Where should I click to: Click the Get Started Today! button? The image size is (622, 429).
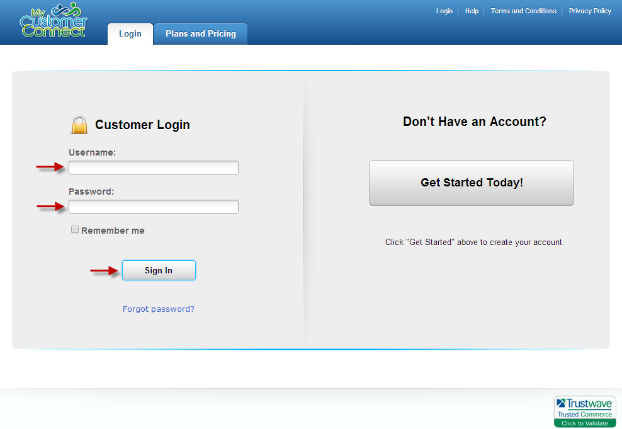(x=472, y=183)
